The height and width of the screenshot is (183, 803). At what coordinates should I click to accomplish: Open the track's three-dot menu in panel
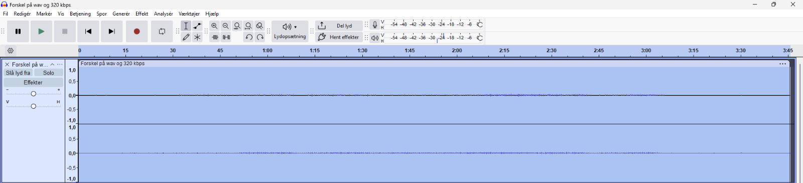[x=60, y=65]
